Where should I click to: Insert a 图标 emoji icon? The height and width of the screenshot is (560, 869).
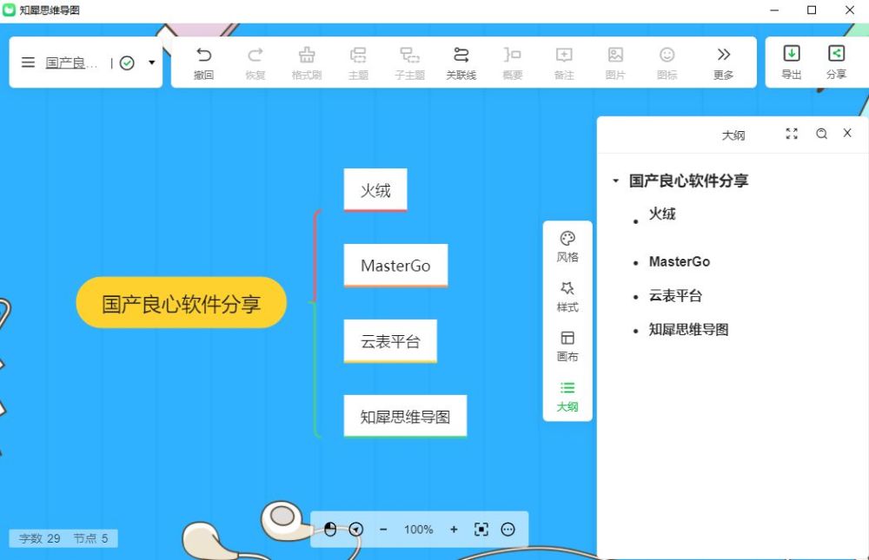667,63
